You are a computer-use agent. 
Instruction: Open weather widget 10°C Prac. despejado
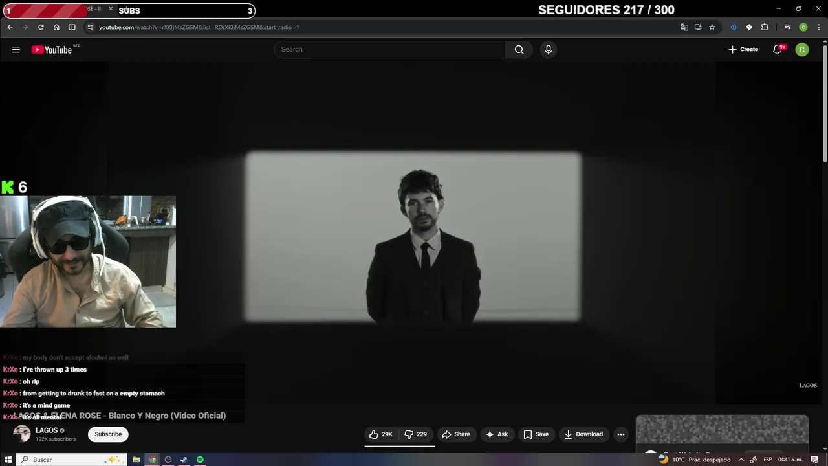[x=694, y=460]
